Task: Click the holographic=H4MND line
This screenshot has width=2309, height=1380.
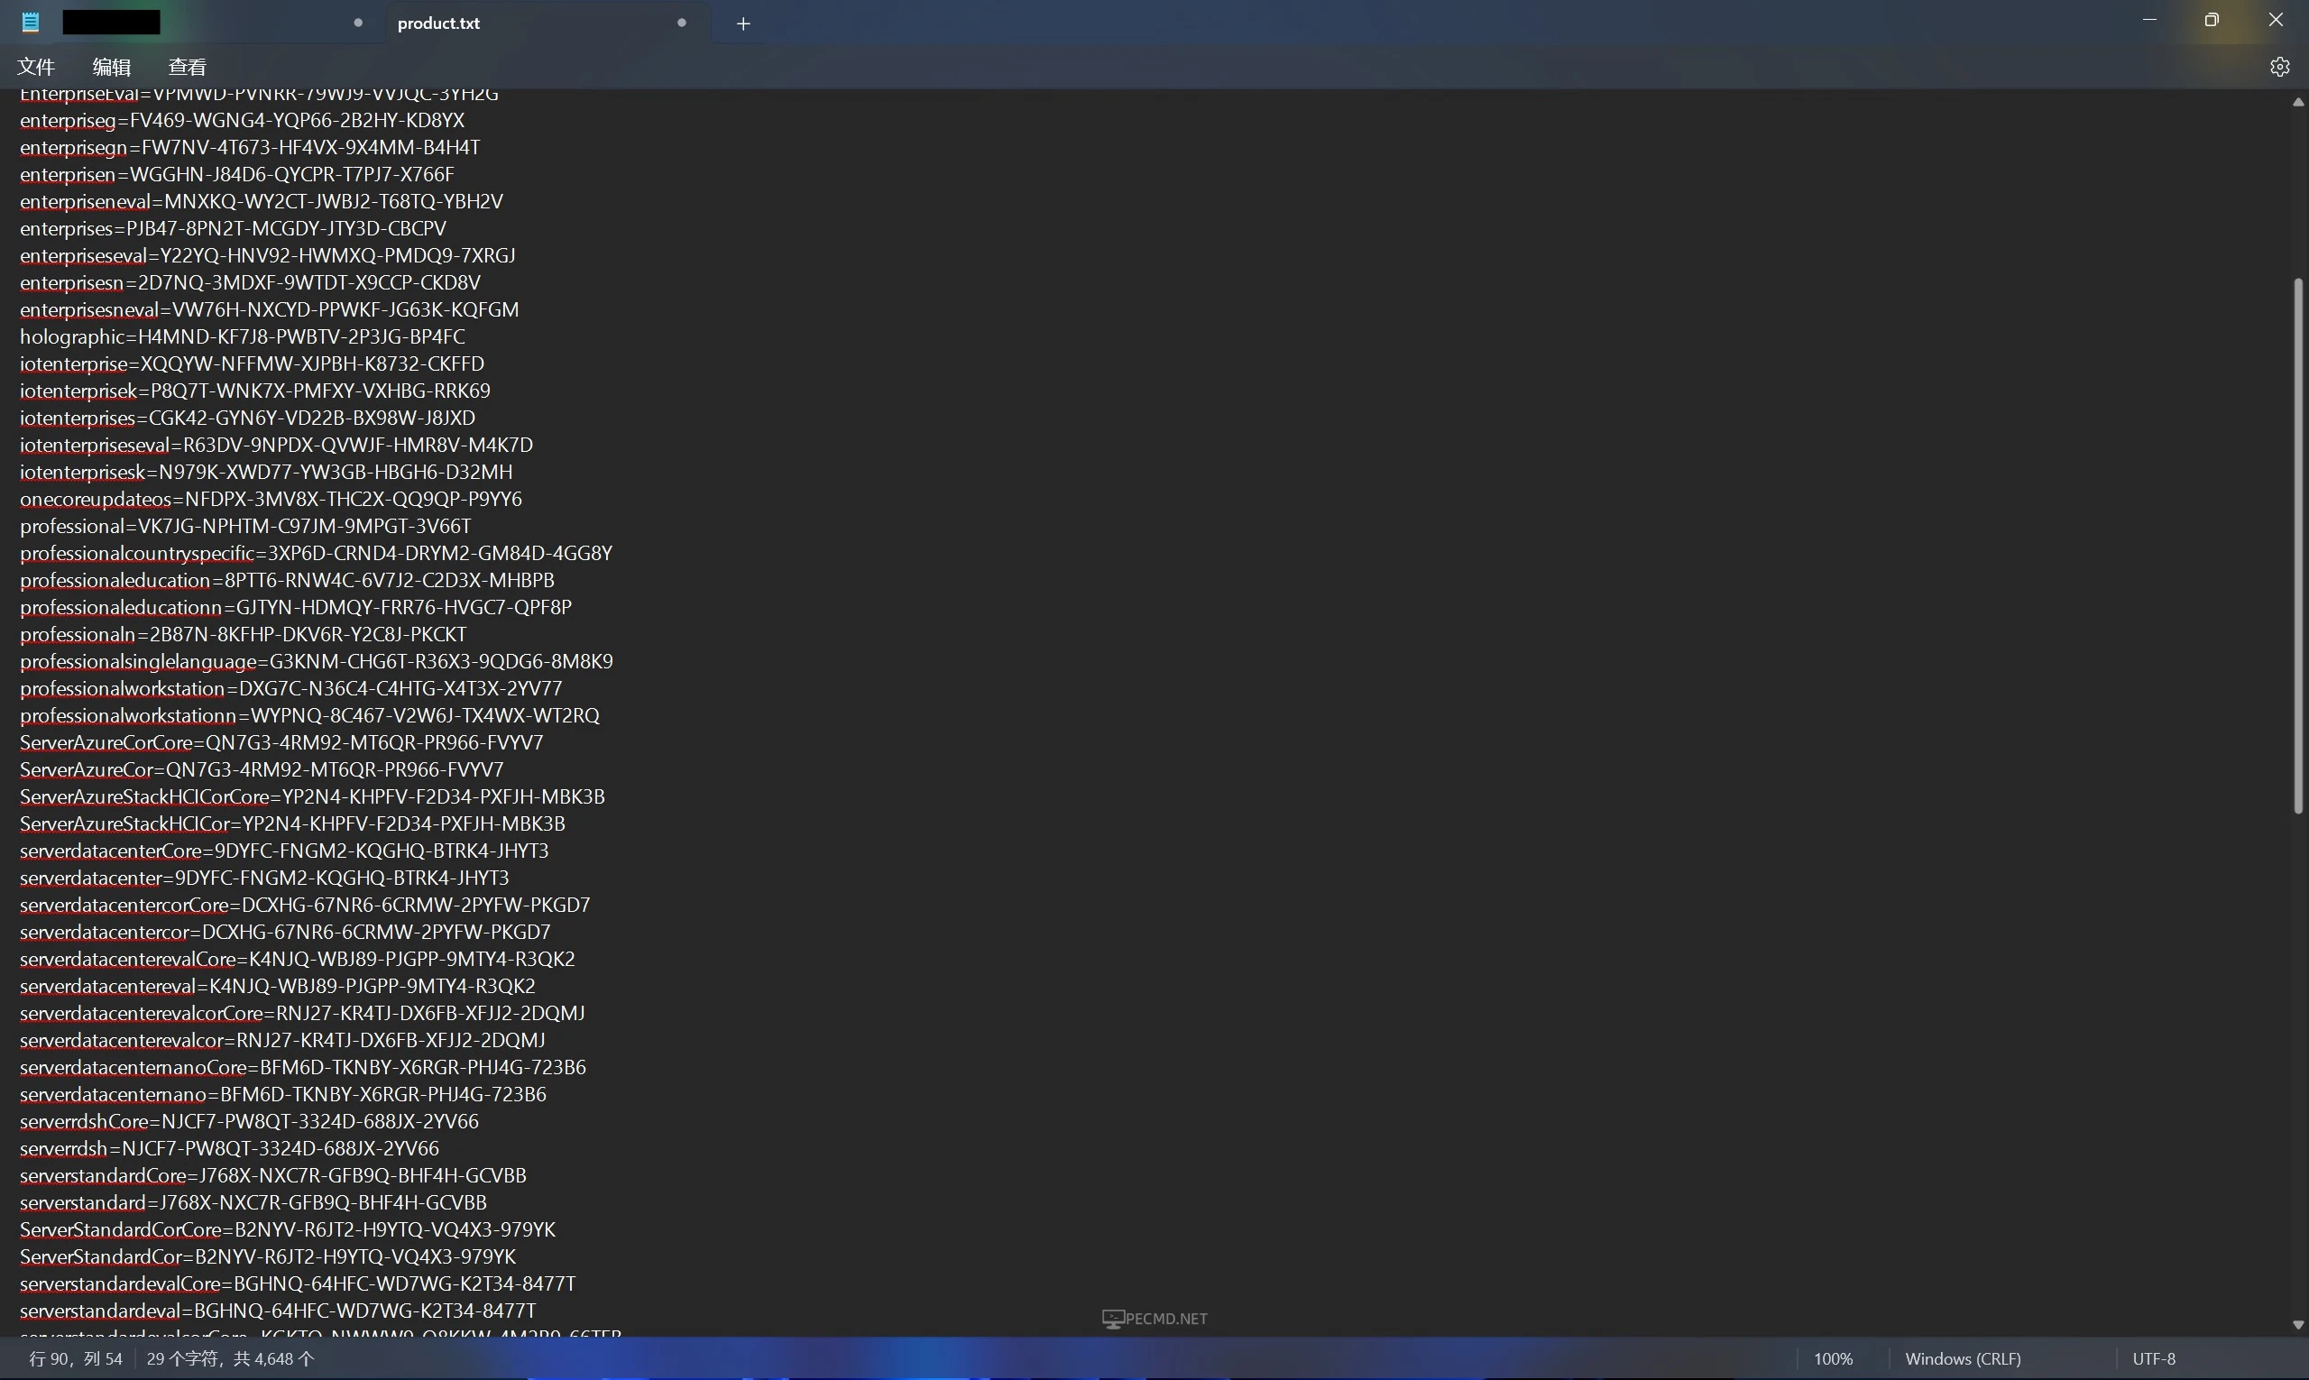Action: tap(243, 336)
